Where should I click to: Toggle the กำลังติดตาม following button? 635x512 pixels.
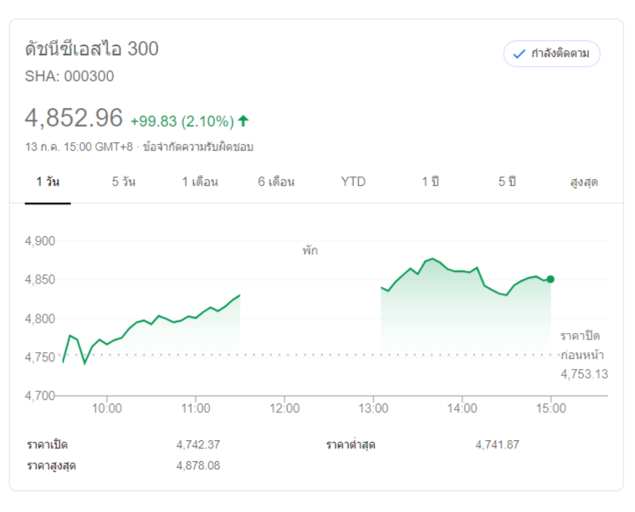coord(551,54)
